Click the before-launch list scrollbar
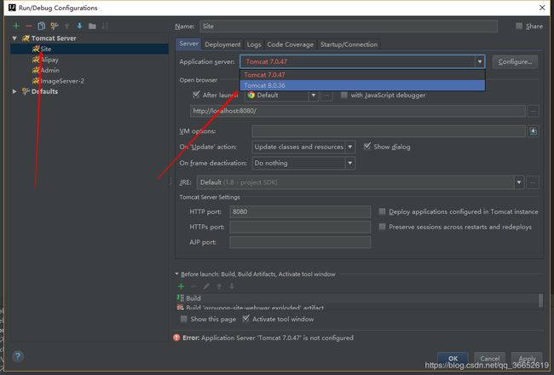Screen dimensions: 554x375 540,300
